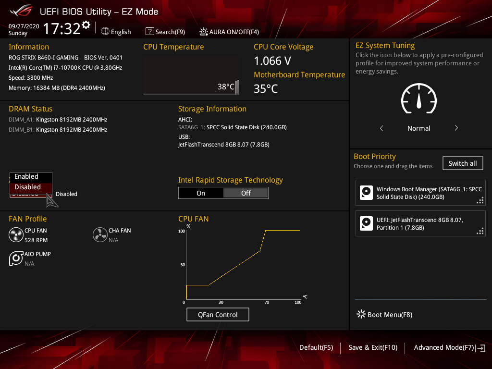Click the Switch all button
The height and width of the screenshot is (369, 492).
pos(463,163)
